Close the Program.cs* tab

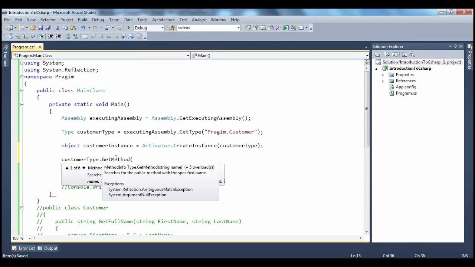(40, 47)
